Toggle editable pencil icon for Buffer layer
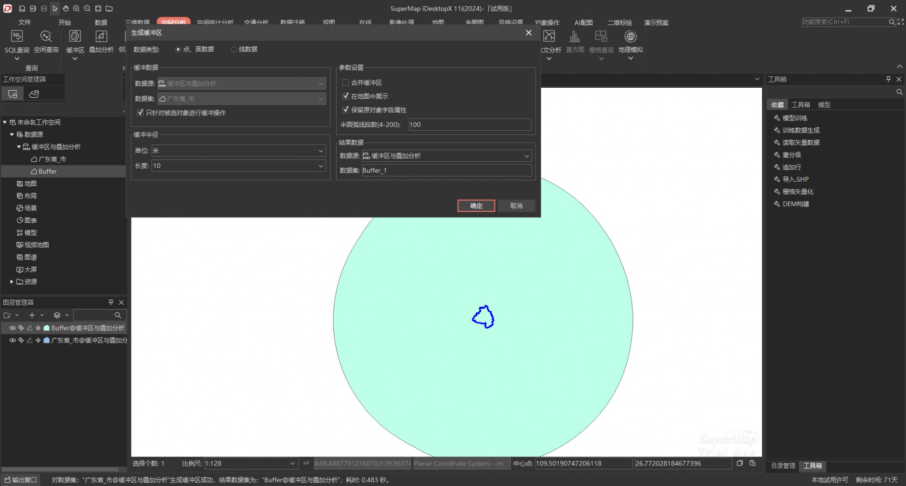Viewport: 906px width, 486px height. (x=30, y=328)
